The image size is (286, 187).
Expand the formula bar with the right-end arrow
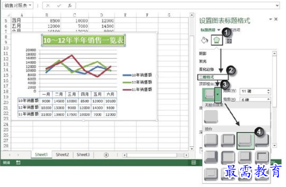(277, 6)
